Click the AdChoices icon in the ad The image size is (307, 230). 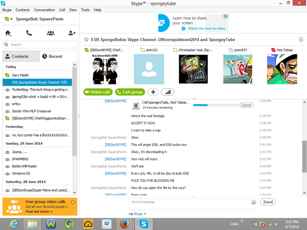point(226,16)
